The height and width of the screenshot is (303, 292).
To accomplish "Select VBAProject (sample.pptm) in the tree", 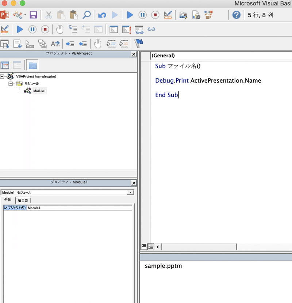I will pyautogui.click(x=36, y=76).
